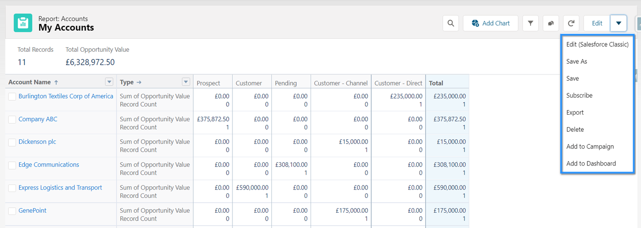Viewport: 641px width, 228px height.
Task: Open the Type column dropdown arrow
Action: coord(186,82)
